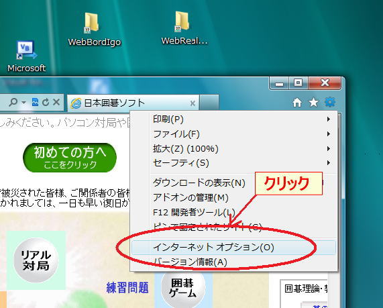Open the WebReal... desktop folder

pyautogui.click(x=184, y=28)
